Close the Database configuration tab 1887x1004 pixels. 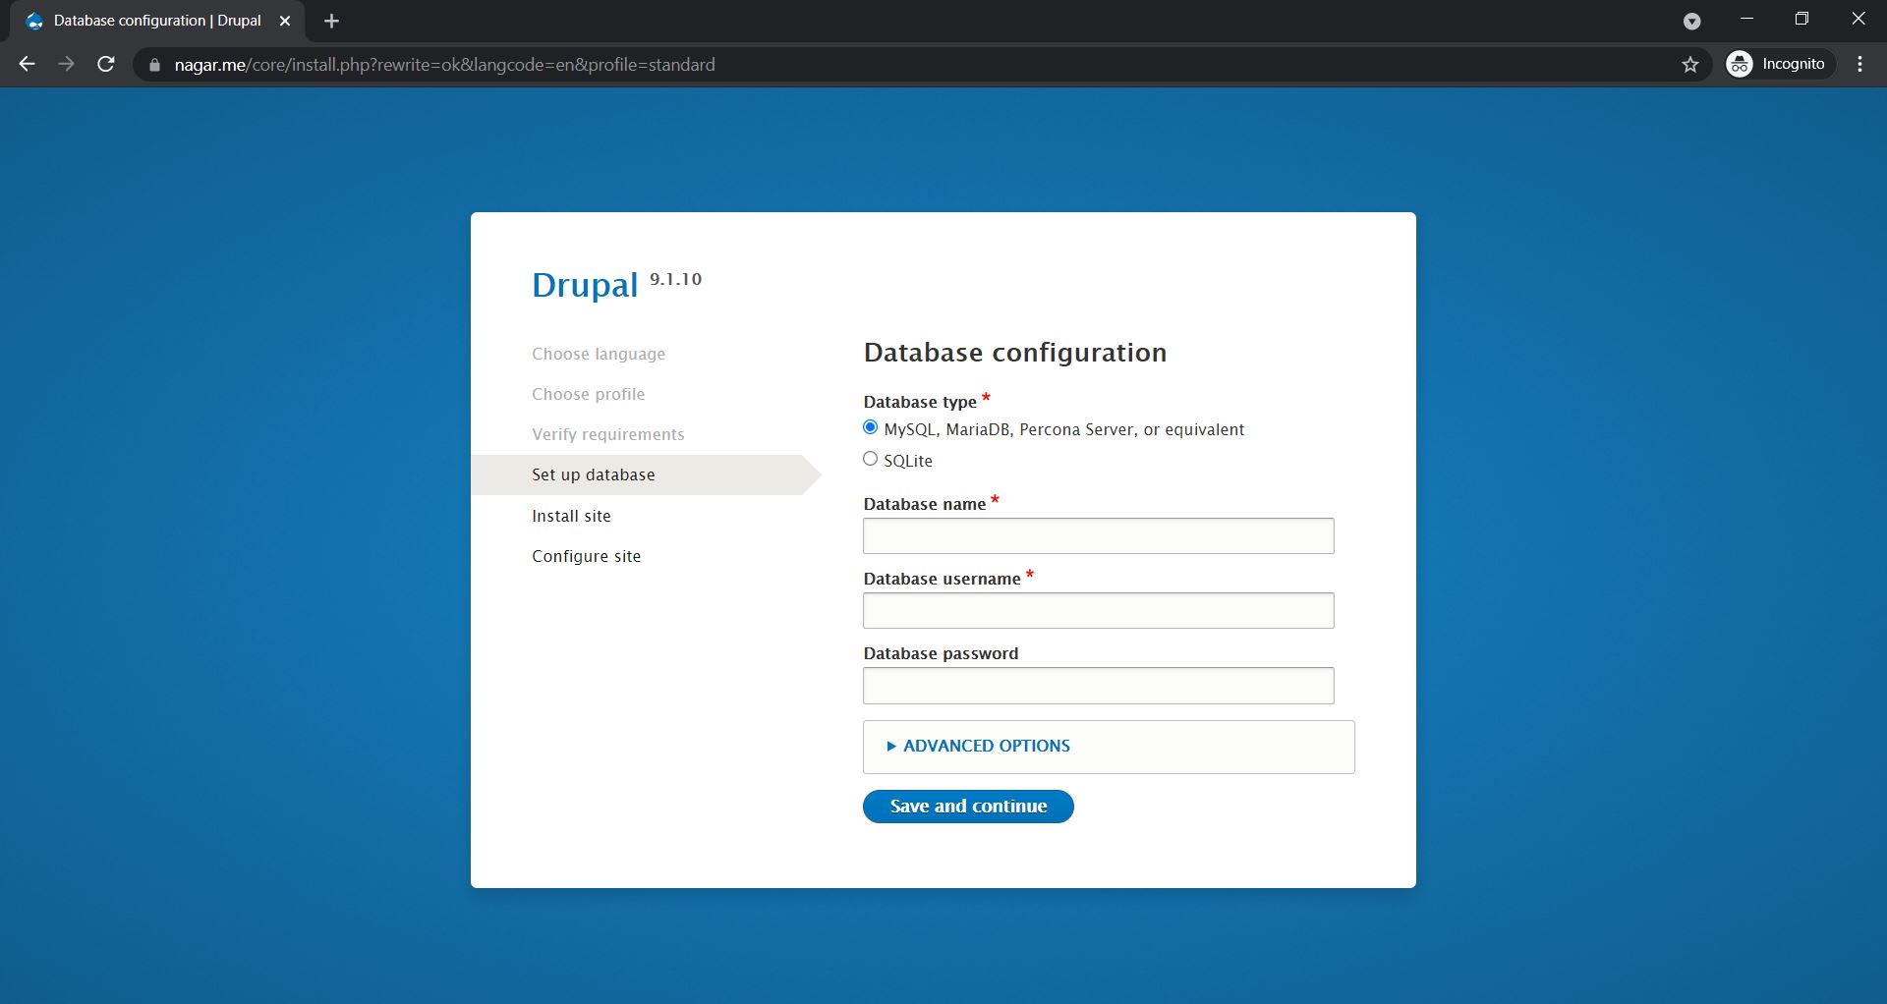click(x=286, y=20)
